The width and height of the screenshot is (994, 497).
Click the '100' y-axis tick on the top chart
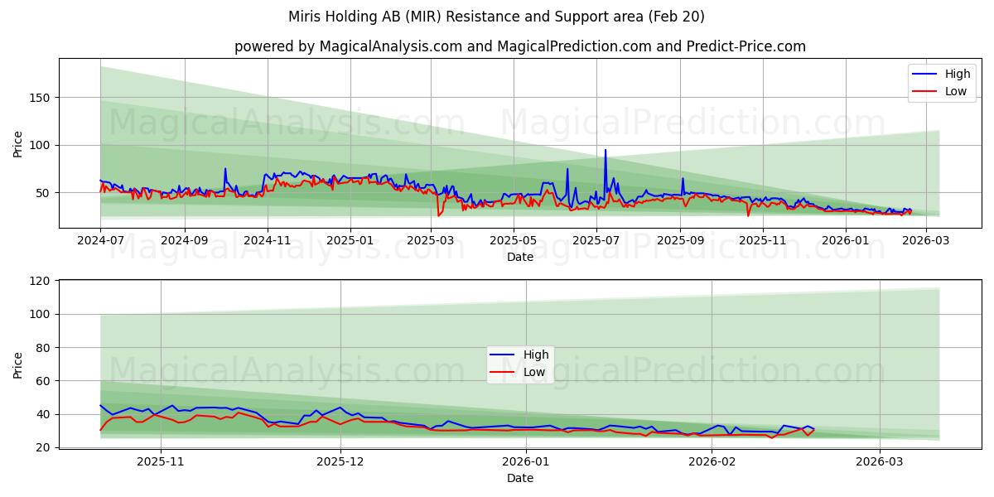pos(41,145)
